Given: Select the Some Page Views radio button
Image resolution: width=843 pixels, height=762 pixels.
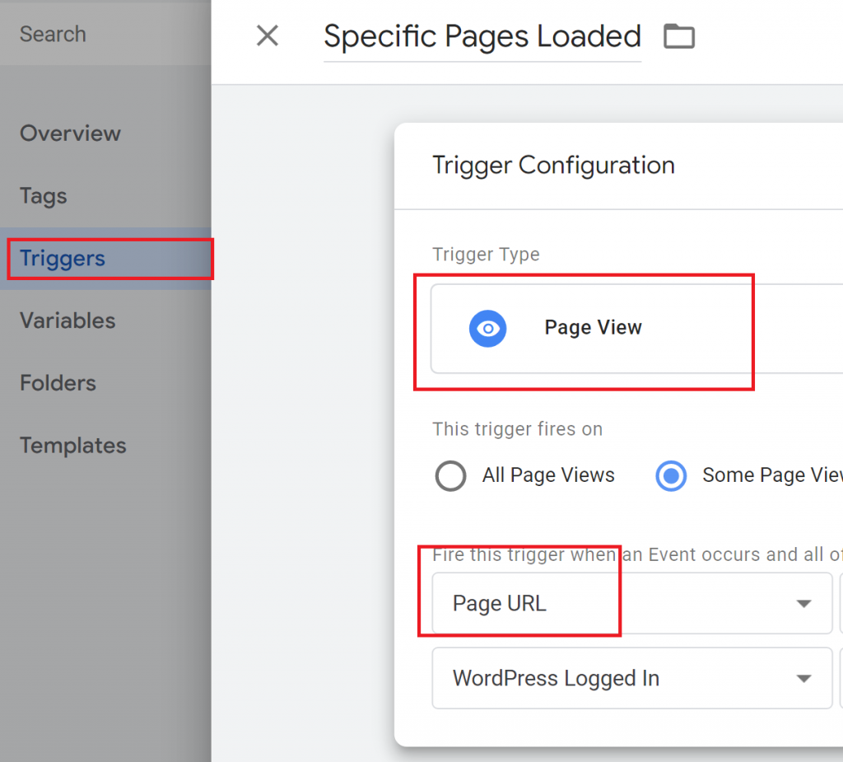Looking at the screenshot, I should pyautogui.click(x=671, y=475).
